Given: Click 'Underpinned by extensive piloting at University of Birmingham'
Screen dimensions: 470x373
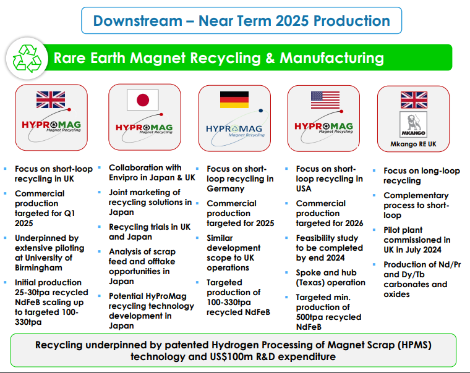Looking at the screenshot, I should tap(49, 253).
